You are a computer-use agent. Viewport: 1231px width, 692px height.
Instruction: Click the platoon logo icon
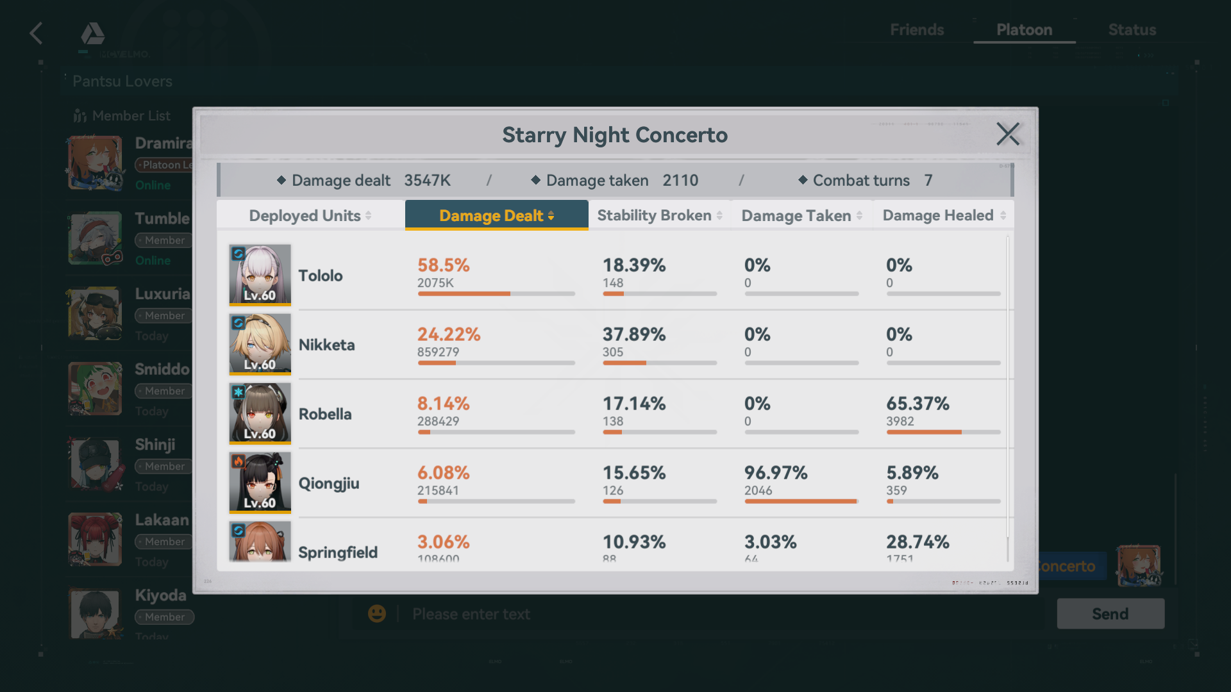(x=92, y=35)
